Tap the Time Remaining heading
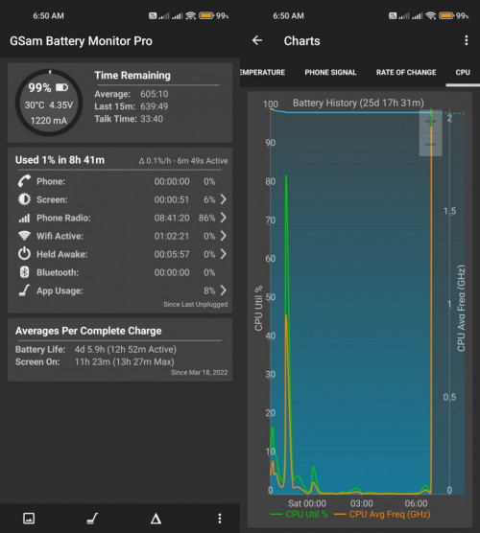The height and width of the screenshot is (533, 480). (x=132, y=76)
